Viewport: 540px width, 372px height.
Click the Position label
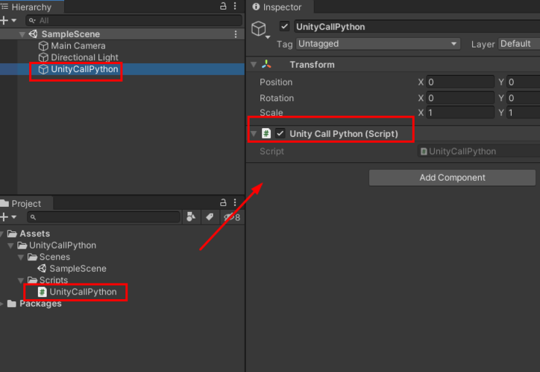click(x=276, y=82)
